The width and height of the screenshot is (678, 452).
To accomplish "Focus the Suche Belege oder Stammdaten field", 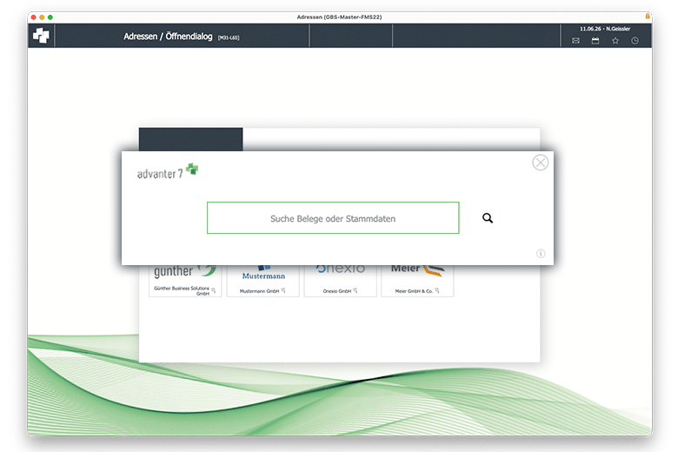I will click(333, 218).
